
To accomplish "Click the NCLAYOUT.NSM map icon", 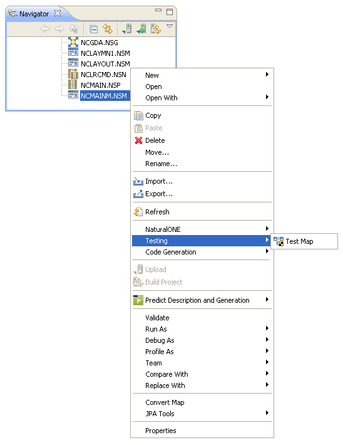I will pos(73,63).
